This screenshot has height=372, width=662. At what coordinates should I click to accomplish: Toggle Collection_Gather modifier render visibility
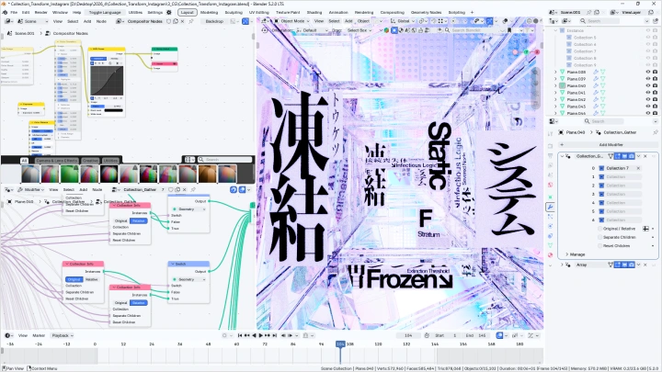pyautogui.click(x=632, y=156)
